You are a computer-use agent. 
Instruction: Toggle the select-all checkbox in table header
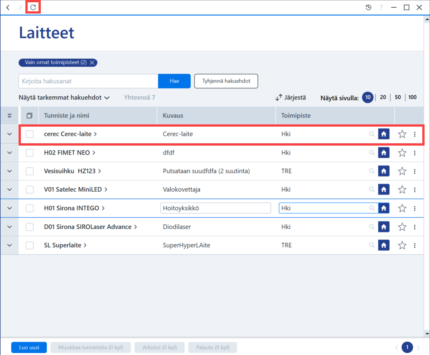point(29,115)
